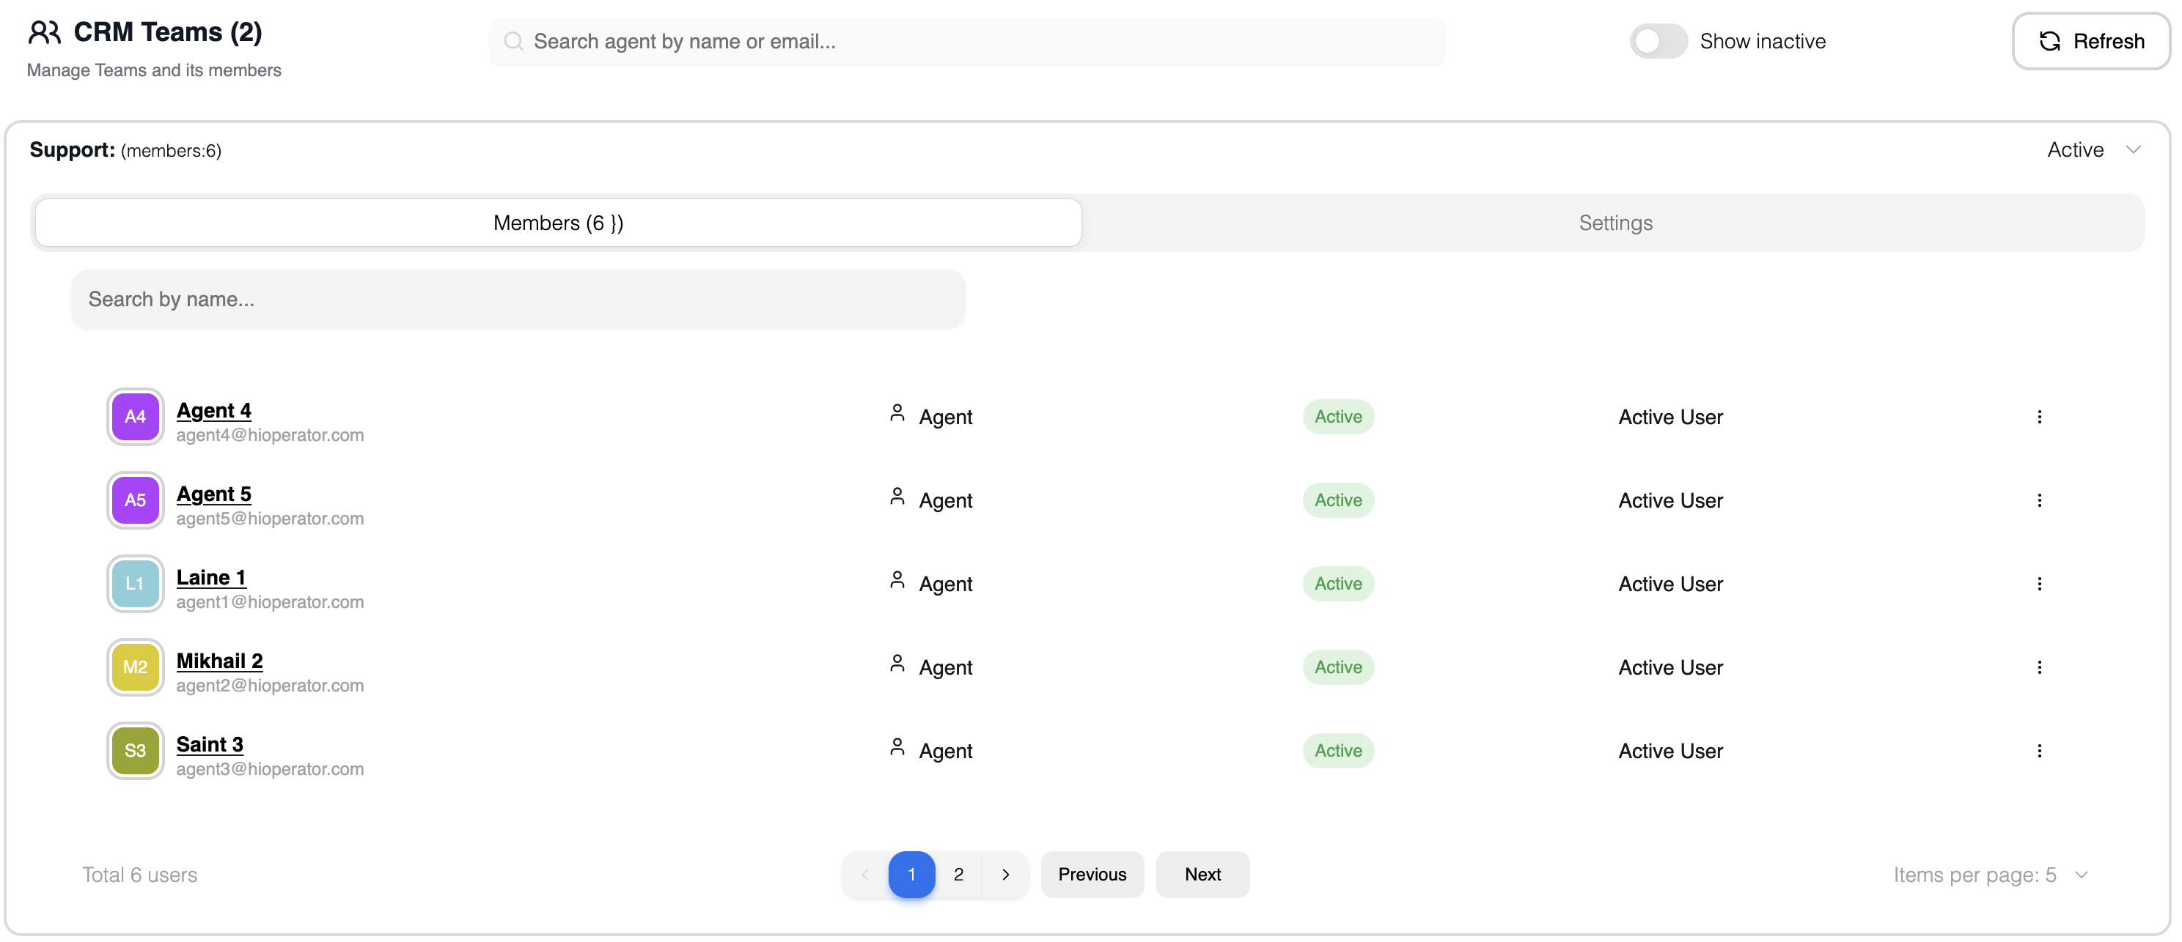
Task: Switch to the Settings tab
Action: pyautogui.click(x=1615, y=223)
